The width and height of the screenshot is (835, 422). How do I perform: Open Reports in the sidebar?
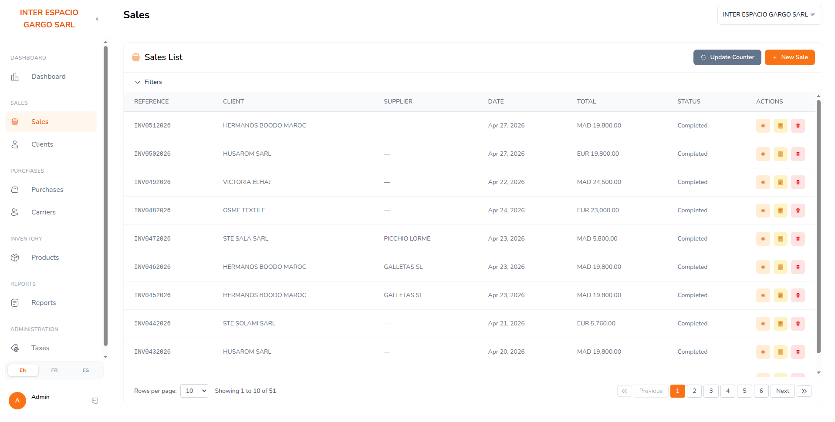coord(51,303)
